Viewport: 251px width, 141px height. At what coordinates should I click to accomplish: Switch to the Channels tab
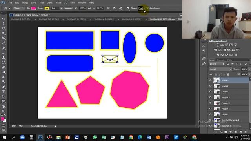click(x=220, y=60)
